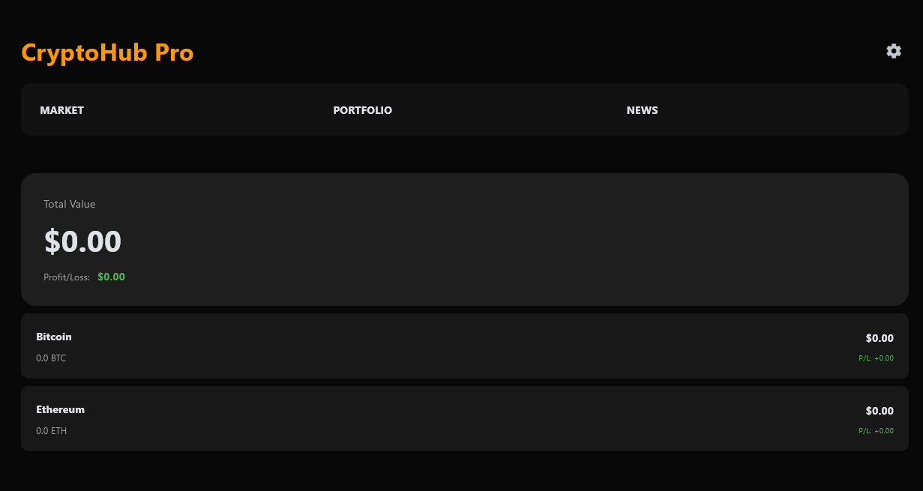
Task: Open settings via the gear icon
Action: pyautogui.click(x=893, y=51)
